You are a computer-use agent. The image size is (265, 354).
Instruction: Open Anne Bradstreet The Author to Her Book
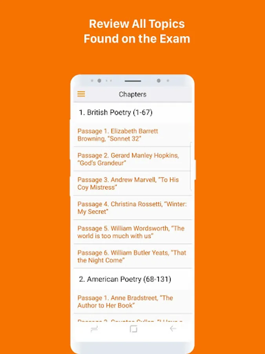pos(133,302)
